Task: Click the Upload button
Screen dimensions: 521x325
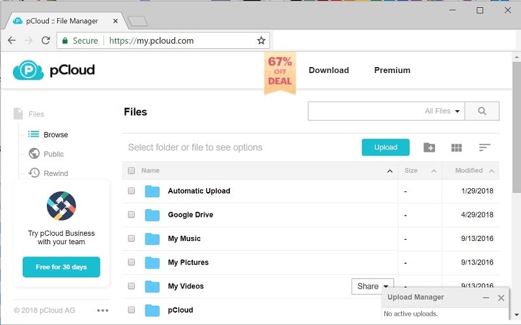Action: 386,147
